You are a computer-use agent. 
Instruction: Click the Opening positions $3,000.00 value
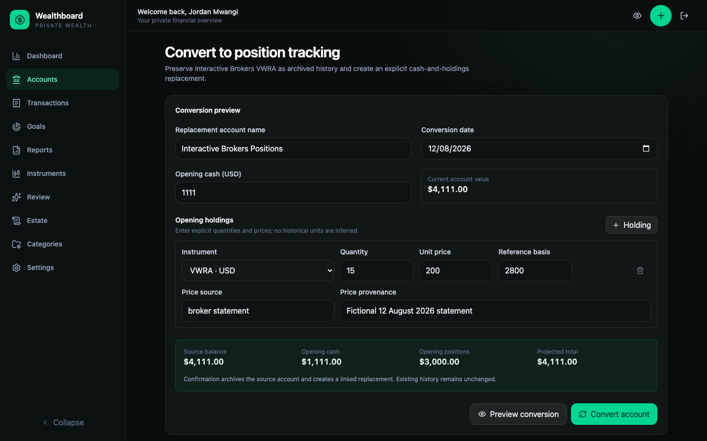pos(439,362)
